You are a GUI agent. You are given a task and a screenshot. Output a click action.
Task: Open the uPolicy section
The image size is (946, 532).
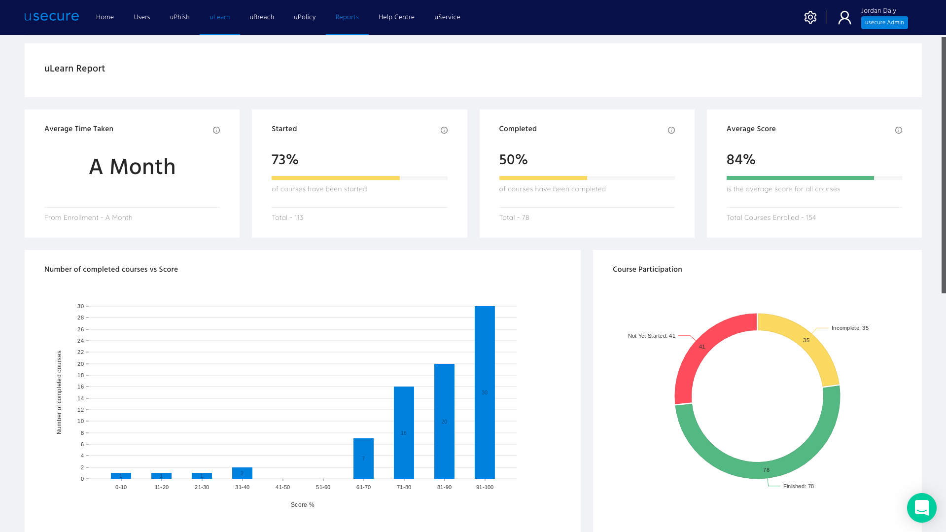(304, 17)
